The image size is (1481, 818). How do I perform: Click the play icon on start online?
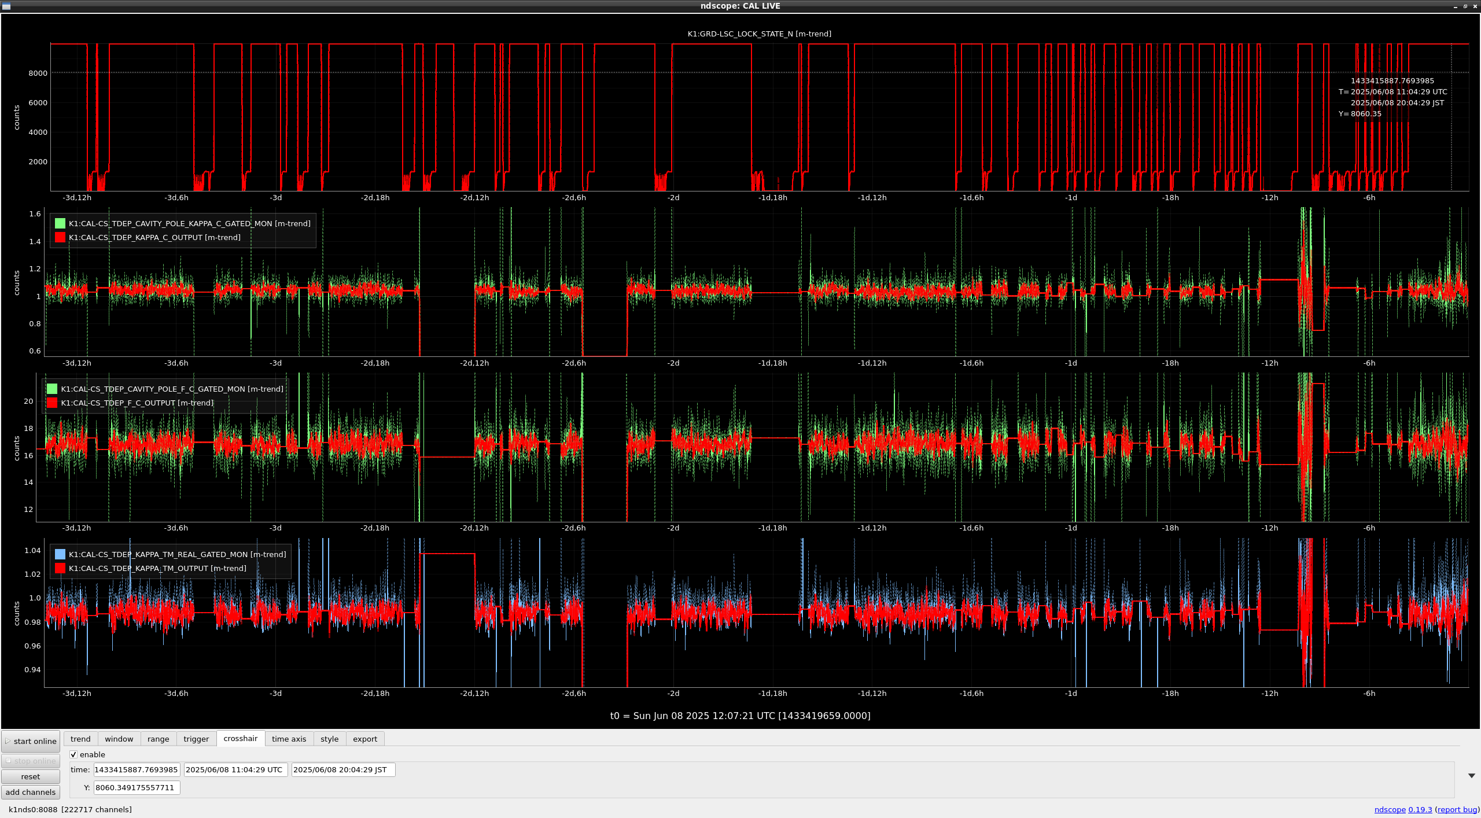click(x=8, y=741)
